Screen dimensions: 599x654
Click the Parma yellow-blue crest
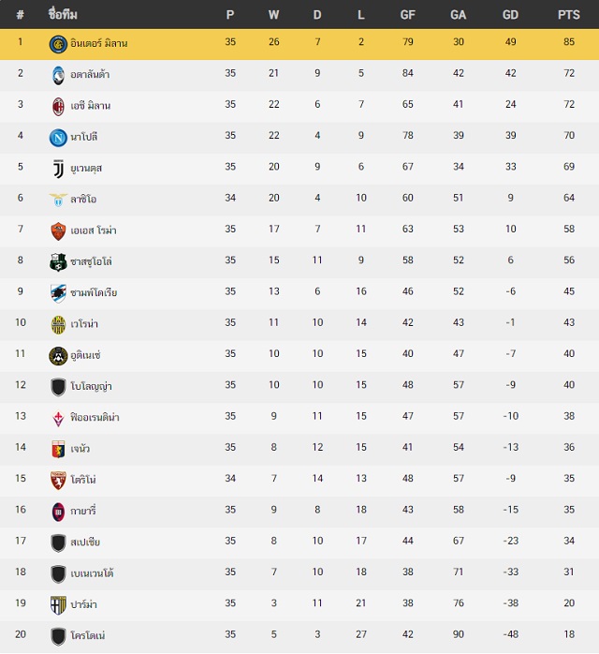click(58, 605)
